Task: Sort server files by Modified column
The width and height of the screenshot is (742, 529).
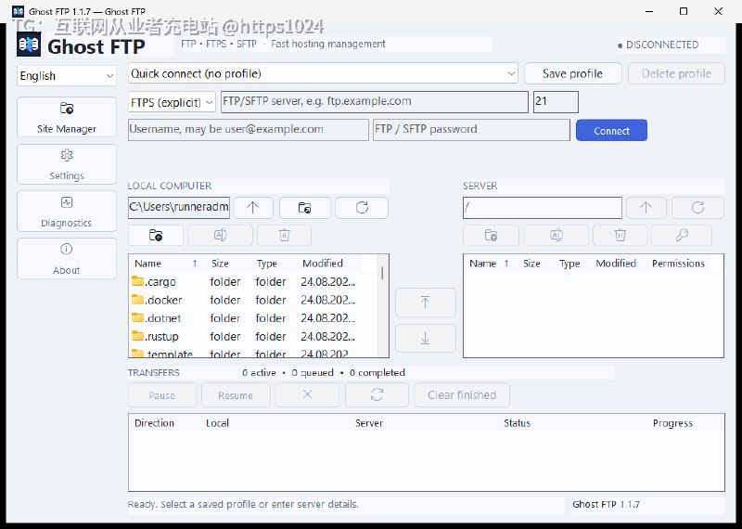Action: click(616, 264)
